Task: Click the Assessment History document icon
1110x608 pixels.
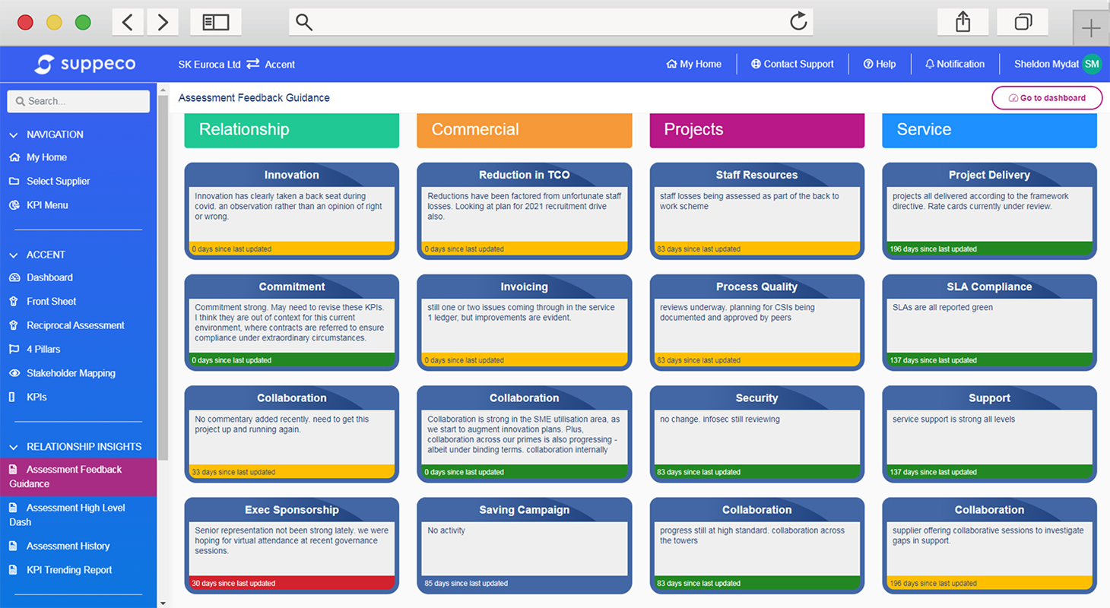Action: [x=13, y=546]
